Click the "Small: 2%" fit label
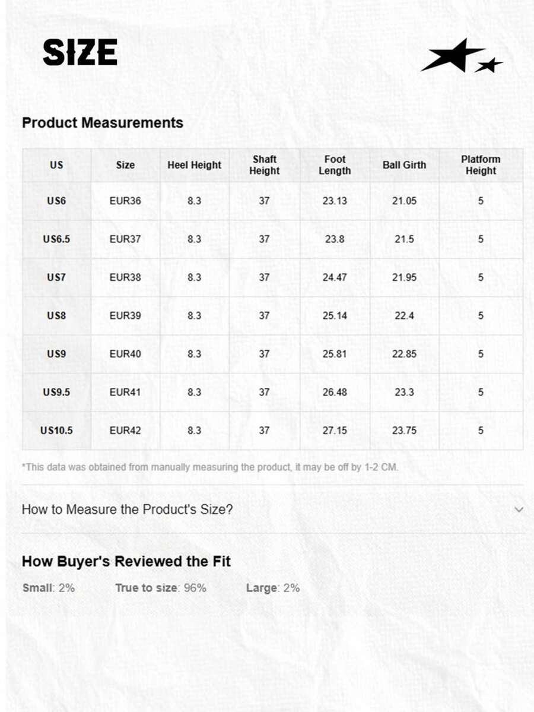534x712 pixels. (49, 588)
